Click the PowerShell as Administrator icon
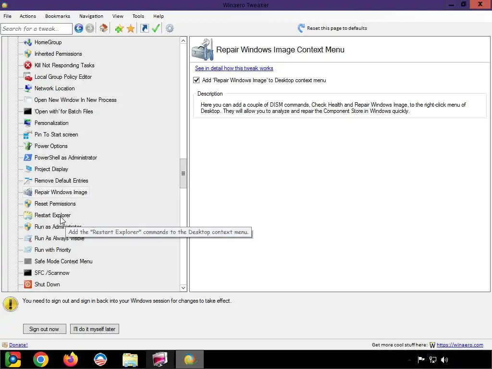 (x=28, y=158)
